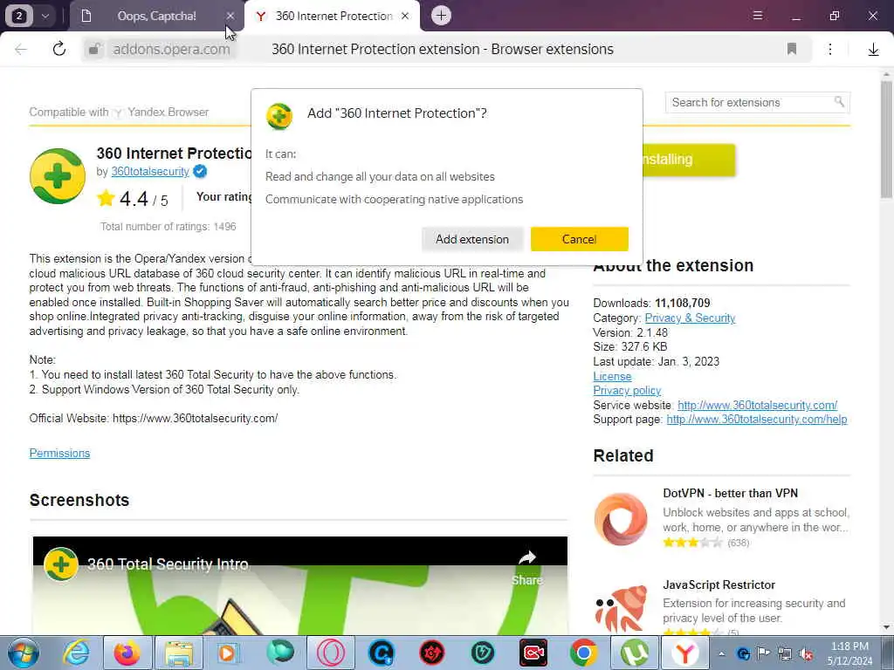Click the site lock protection icon
This screenshot has height=670, width=894.
tap(94, 49)
